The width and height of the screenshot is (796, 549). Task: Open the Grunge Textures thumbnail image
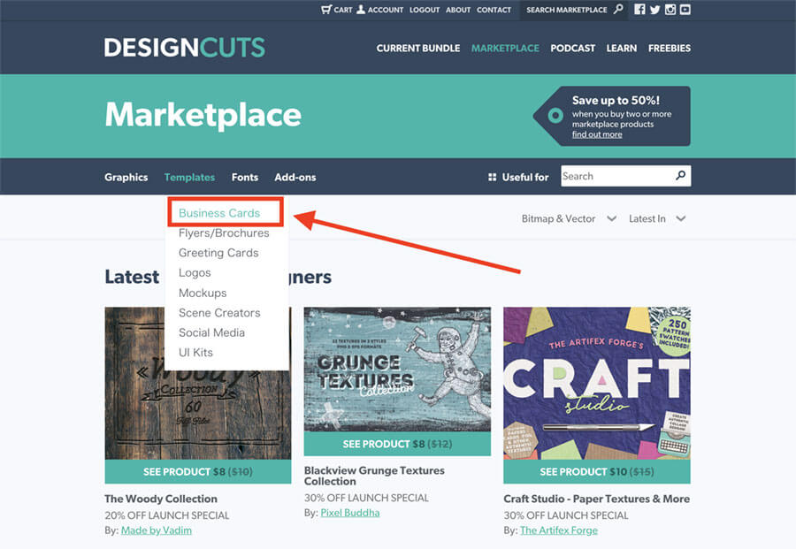coord(397,370)
